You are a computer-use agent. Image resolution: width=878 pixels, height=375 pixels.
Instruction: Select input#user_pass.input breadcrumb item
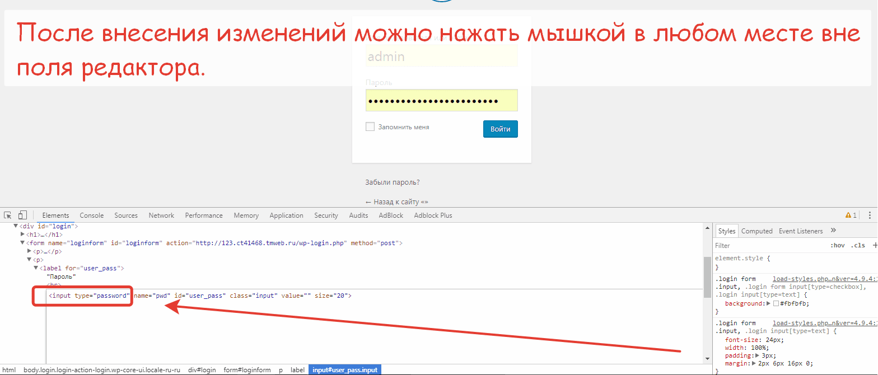coord(345,370)
